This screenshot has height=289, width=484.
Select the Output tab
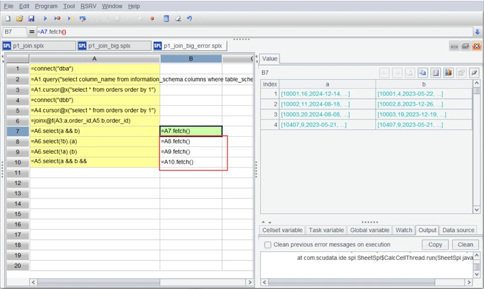pyautogui.click(x=427, y=230)
